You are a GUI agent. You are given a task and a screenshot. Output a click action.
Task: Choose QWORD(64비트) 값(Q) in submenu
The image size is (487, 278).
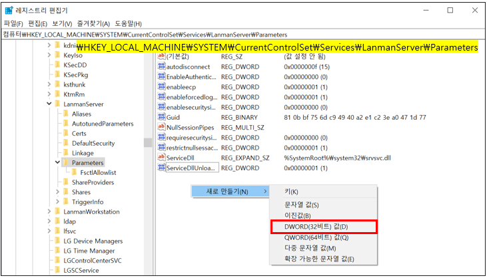coord(324,237)
